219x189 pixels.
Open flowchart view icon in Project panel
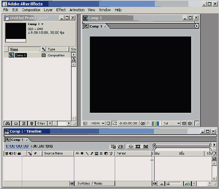[74, 60]
